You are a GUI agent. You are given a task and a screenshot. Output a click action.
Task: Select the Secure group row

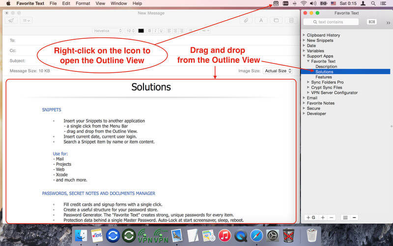click(313, 108)
